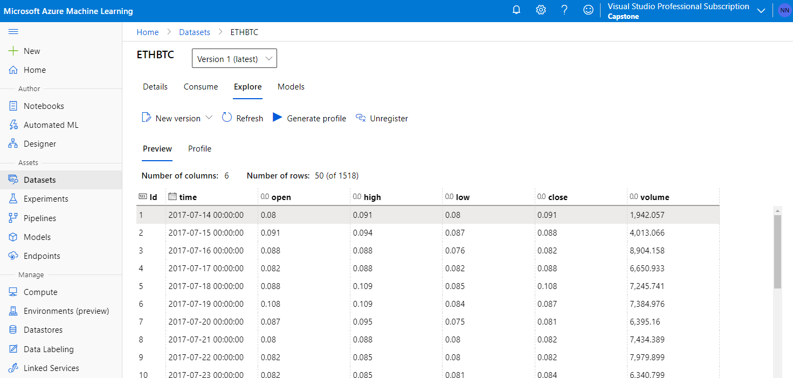
Task: Click the volume column header
Action: [673, 197]
